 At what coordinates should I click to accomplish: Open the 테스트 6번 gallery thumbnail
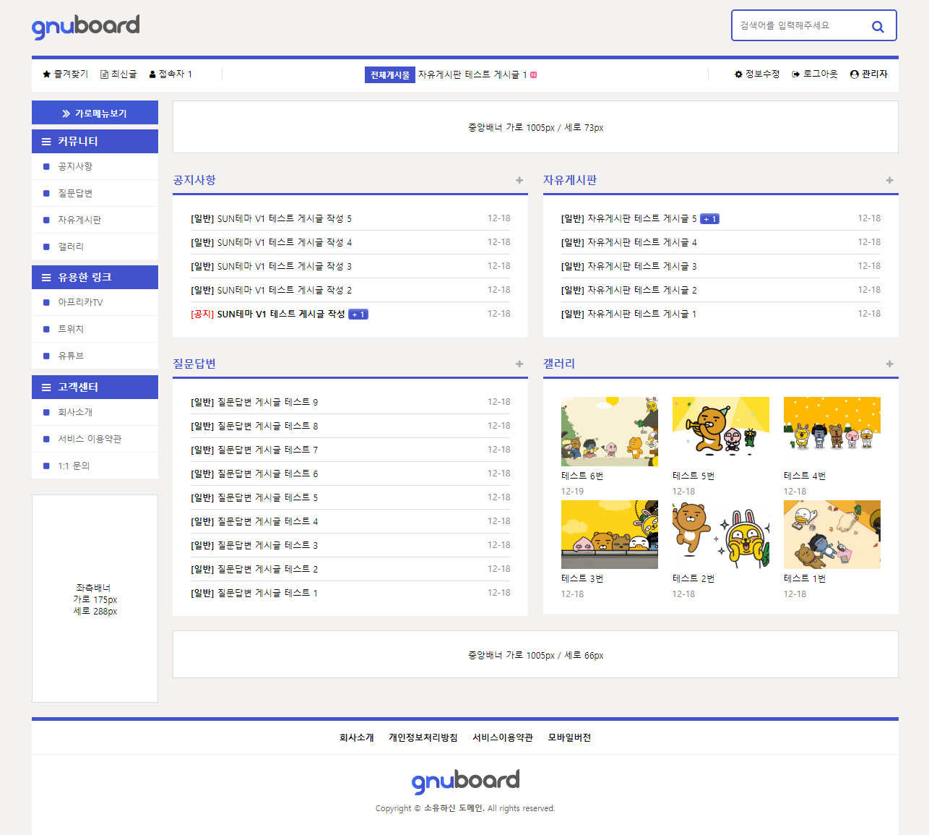tap(609, 432)
